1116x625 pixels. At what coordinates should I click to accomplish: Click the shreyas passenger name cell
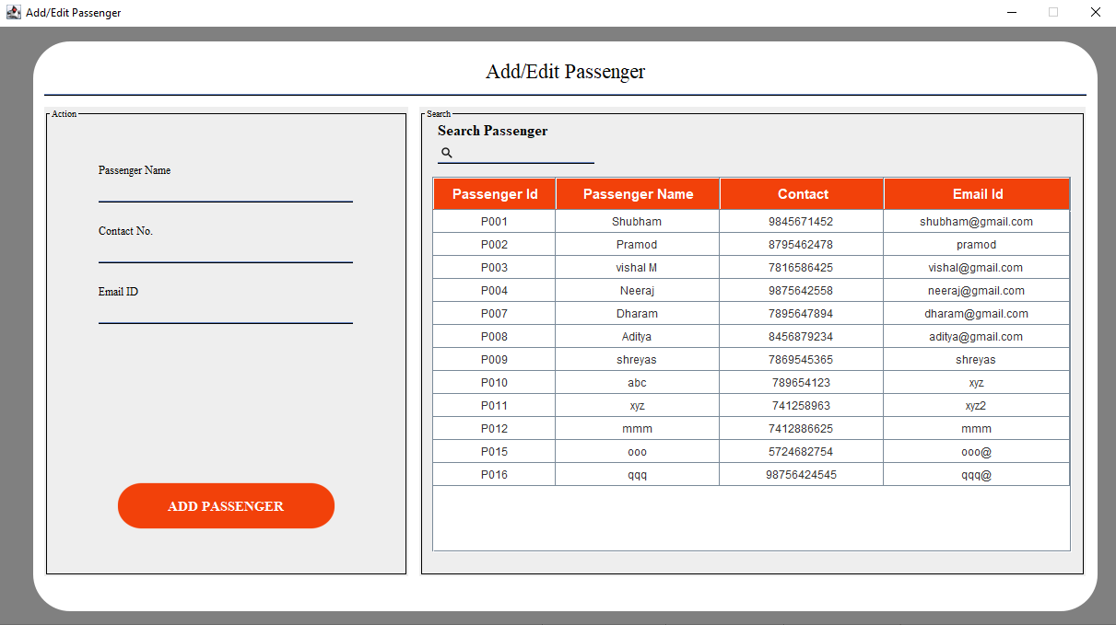[x=637, y=360]
